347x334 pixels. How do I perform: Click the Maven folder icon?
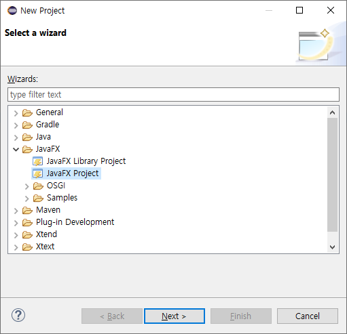pyautogui.click(x=27, y=210)
